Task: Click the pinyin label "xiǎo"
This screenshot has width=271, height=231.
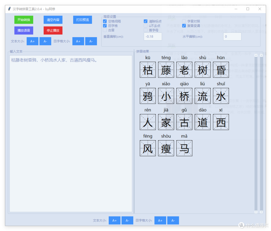Action: (166, 84)
